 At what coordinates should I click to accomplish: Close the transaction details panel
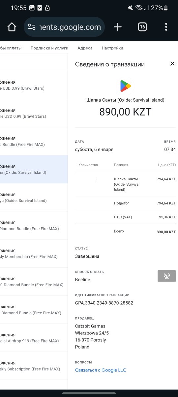tap(172, 64)
